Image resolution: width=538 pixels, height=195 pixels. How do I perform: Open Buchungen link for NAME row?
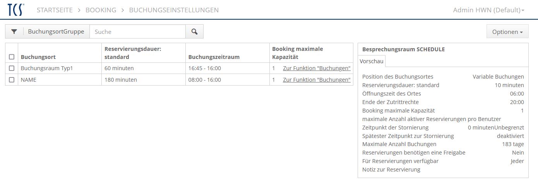pos(317,80)
